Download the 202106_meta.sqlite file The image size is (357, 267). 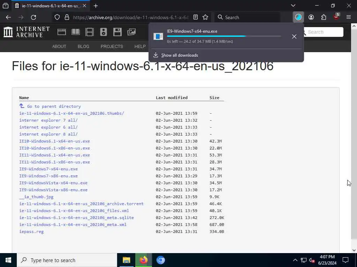[76, 218]
